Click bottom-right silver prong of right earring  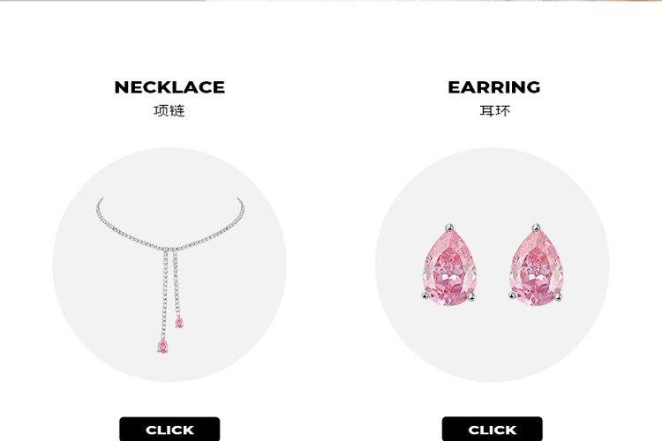[559, 297]
